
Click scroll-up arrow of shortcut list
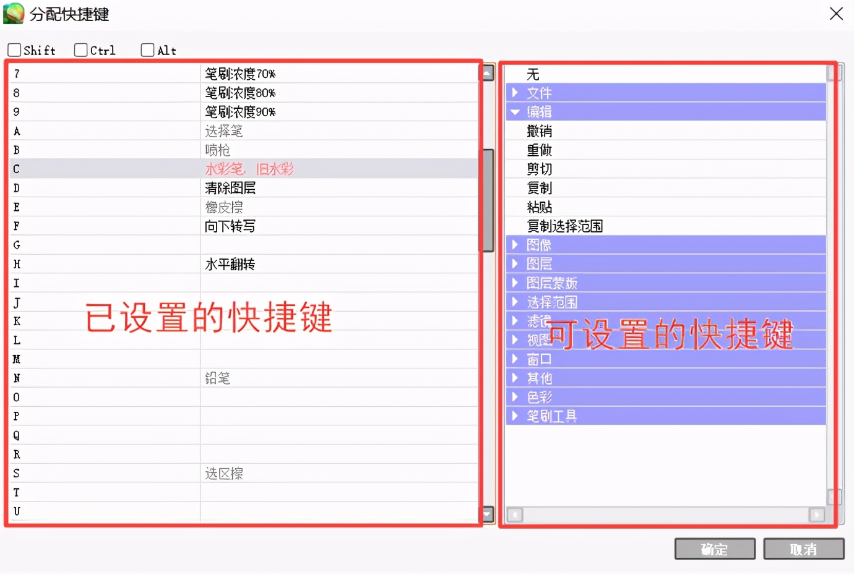point(488,73)
